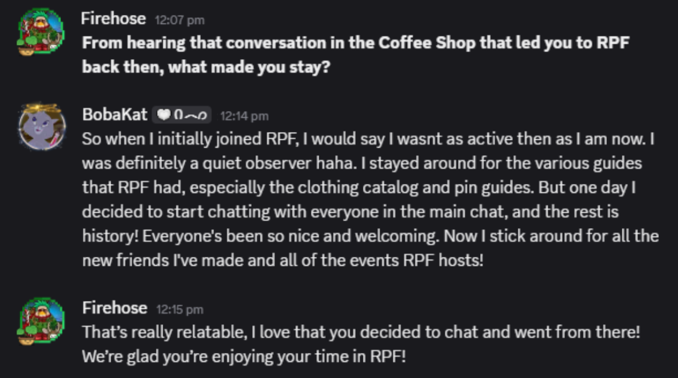Click the 12:07 pm timestamp
678x378 pixels.
pyautogui.click(x=179, y=20)
